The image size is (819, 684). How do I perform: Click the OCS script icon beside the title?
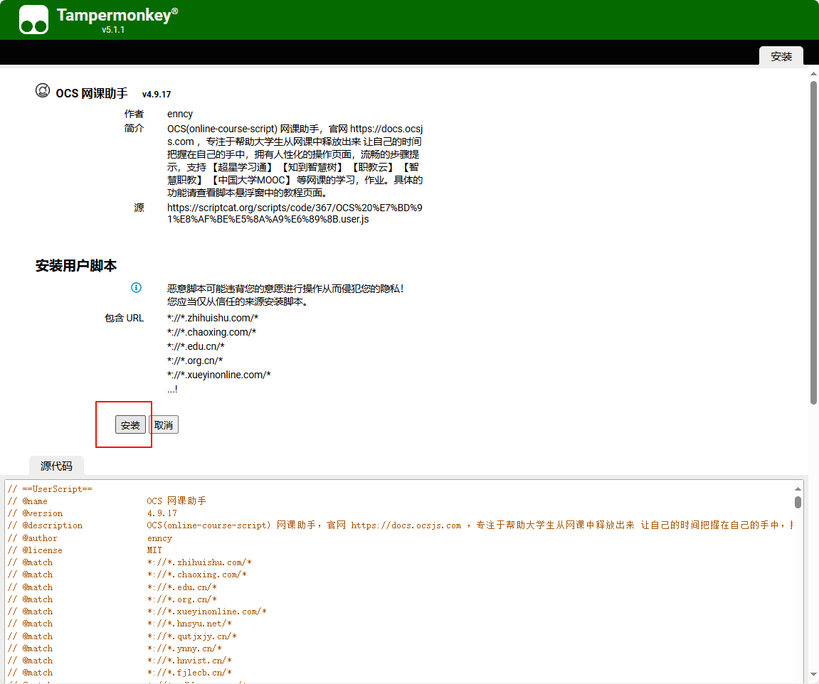pos(43,91)
